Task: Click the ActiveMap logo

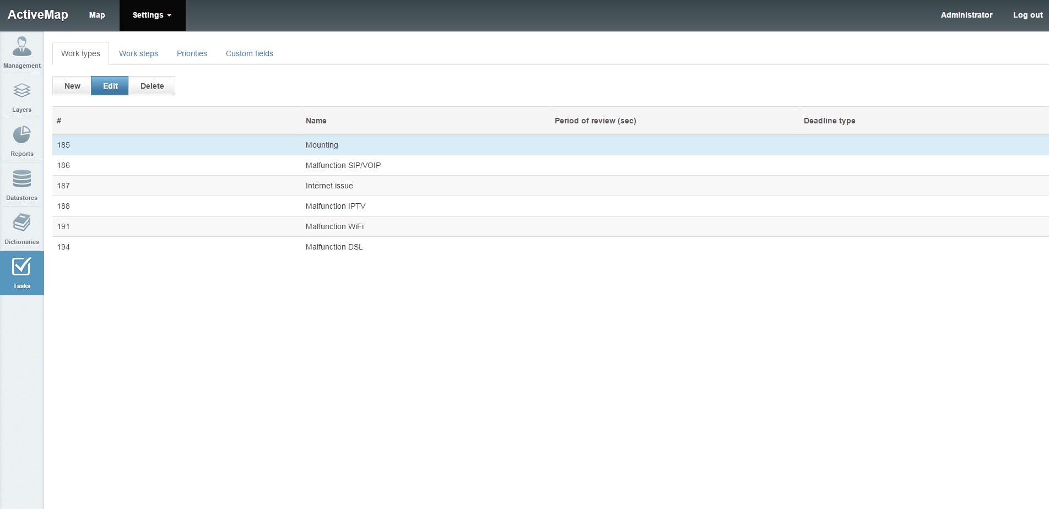Action: tap(38, 15)
